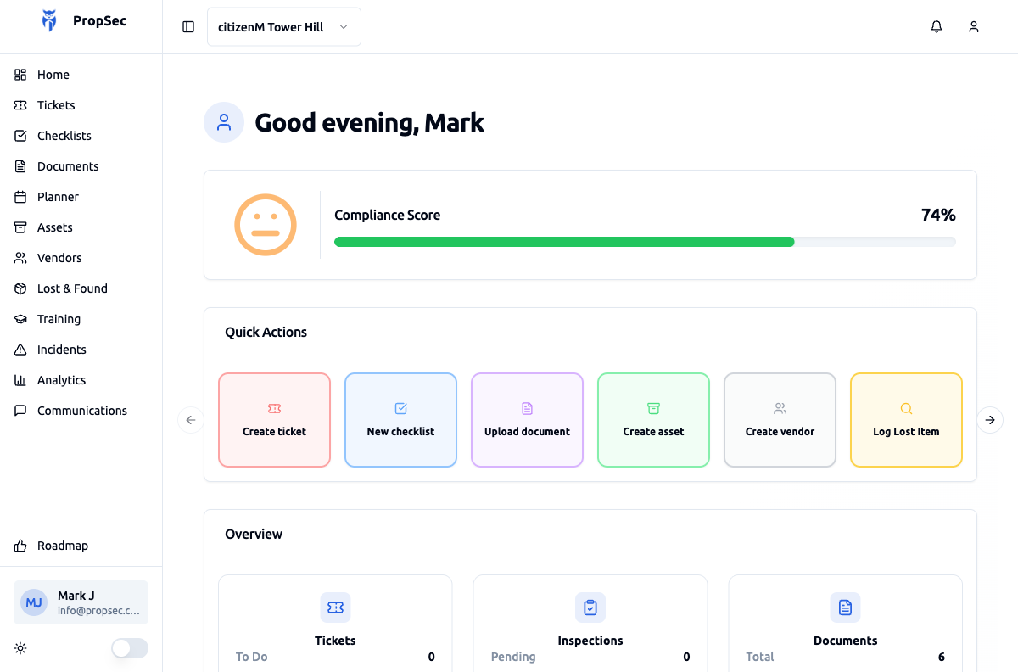Click the Create vendor quick action

click(780, 420)
